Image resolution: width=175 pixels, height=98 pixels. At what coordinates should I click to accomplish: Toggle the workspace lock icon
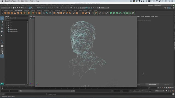174,5
